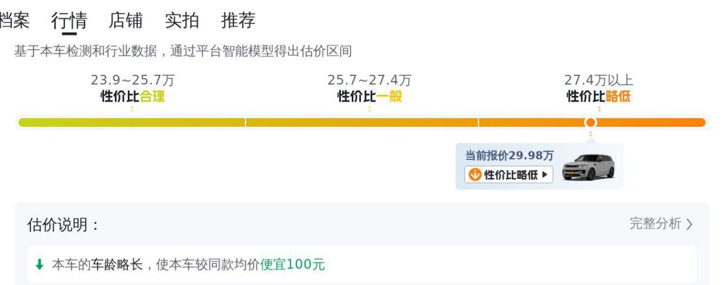Click the green down arrow before 本车的车龄略长
This screenshot has width=724, height=285.
coord(39,264)
